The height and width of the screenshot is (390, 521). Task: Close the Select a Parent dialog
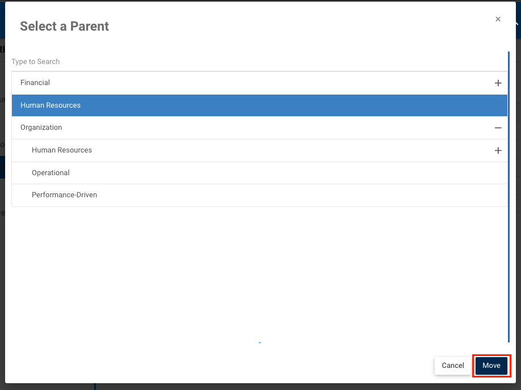point(498,19)
